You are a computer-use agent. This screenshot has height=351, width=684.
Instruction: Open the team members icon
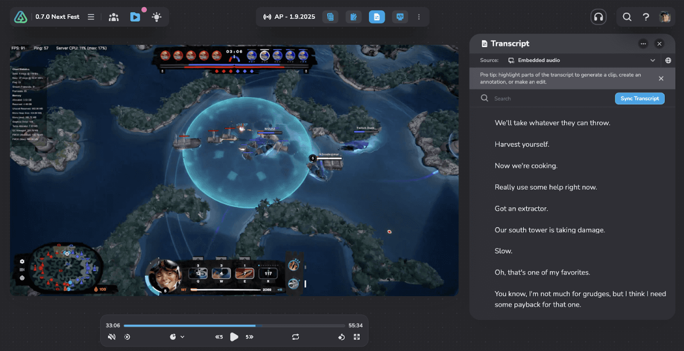click(114, 17)
